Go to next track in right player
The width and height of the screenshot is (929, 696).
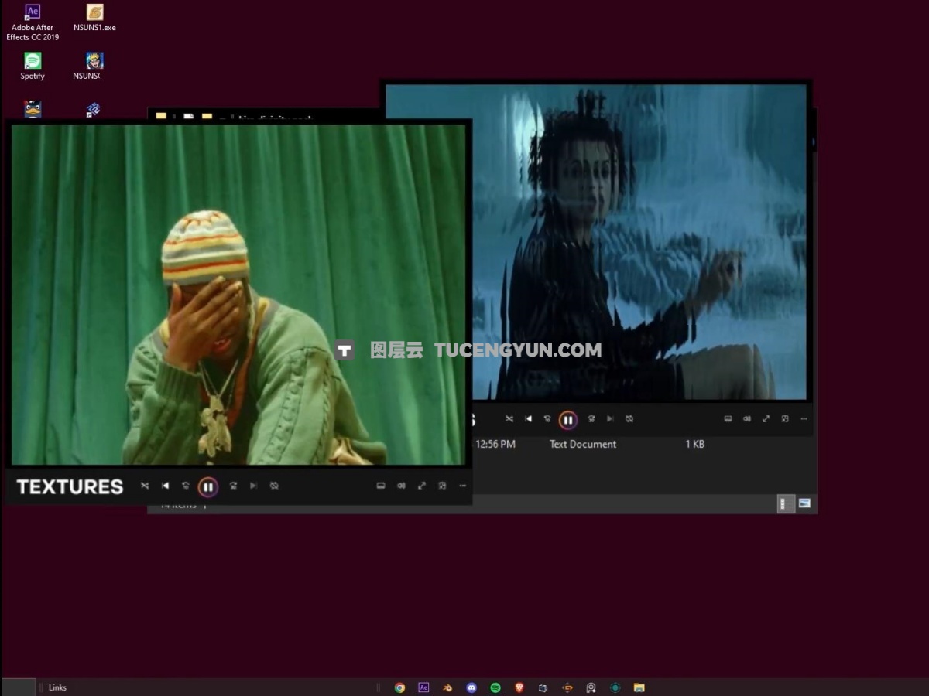tap(610, 418)
